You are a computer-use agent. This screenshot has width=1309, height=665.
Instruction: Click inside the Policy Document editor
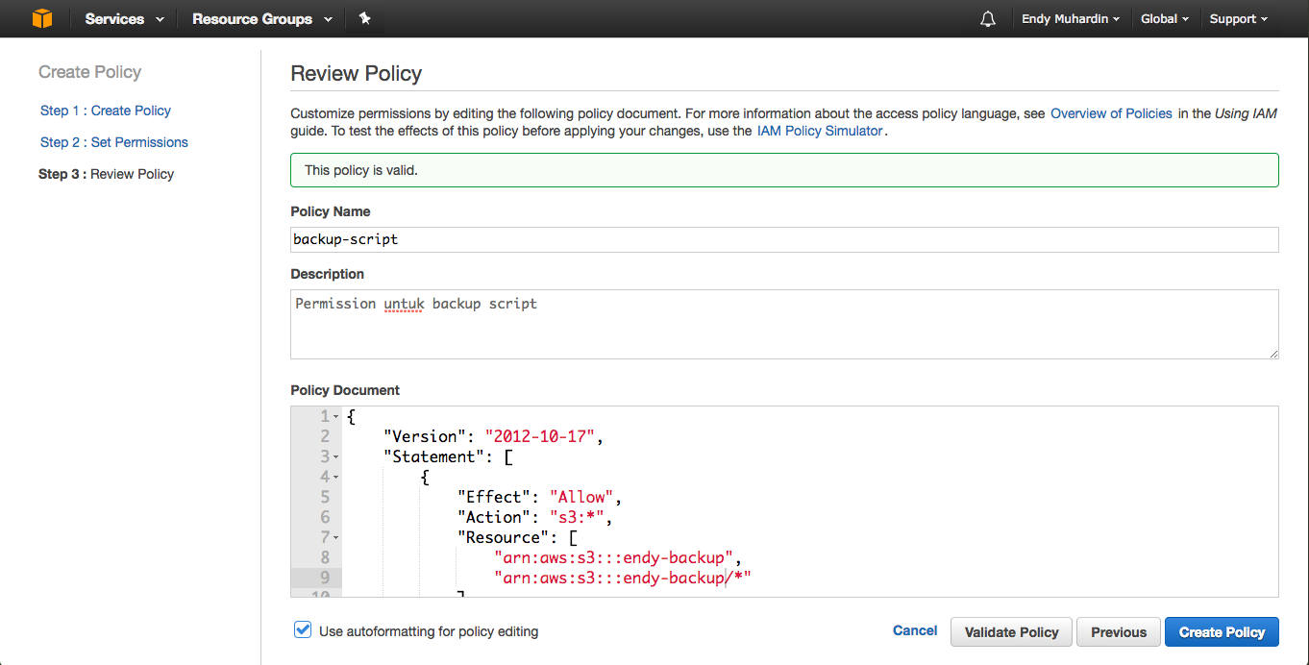click(784, 502)
